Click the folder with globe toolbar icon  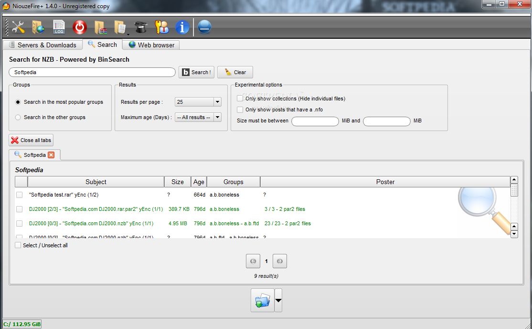pyautogui.click(x=38, y=27)
